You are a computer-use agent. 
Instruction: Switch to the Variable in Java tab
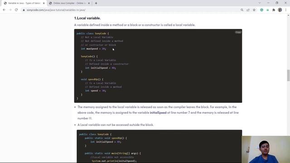(x=24, y=3)
